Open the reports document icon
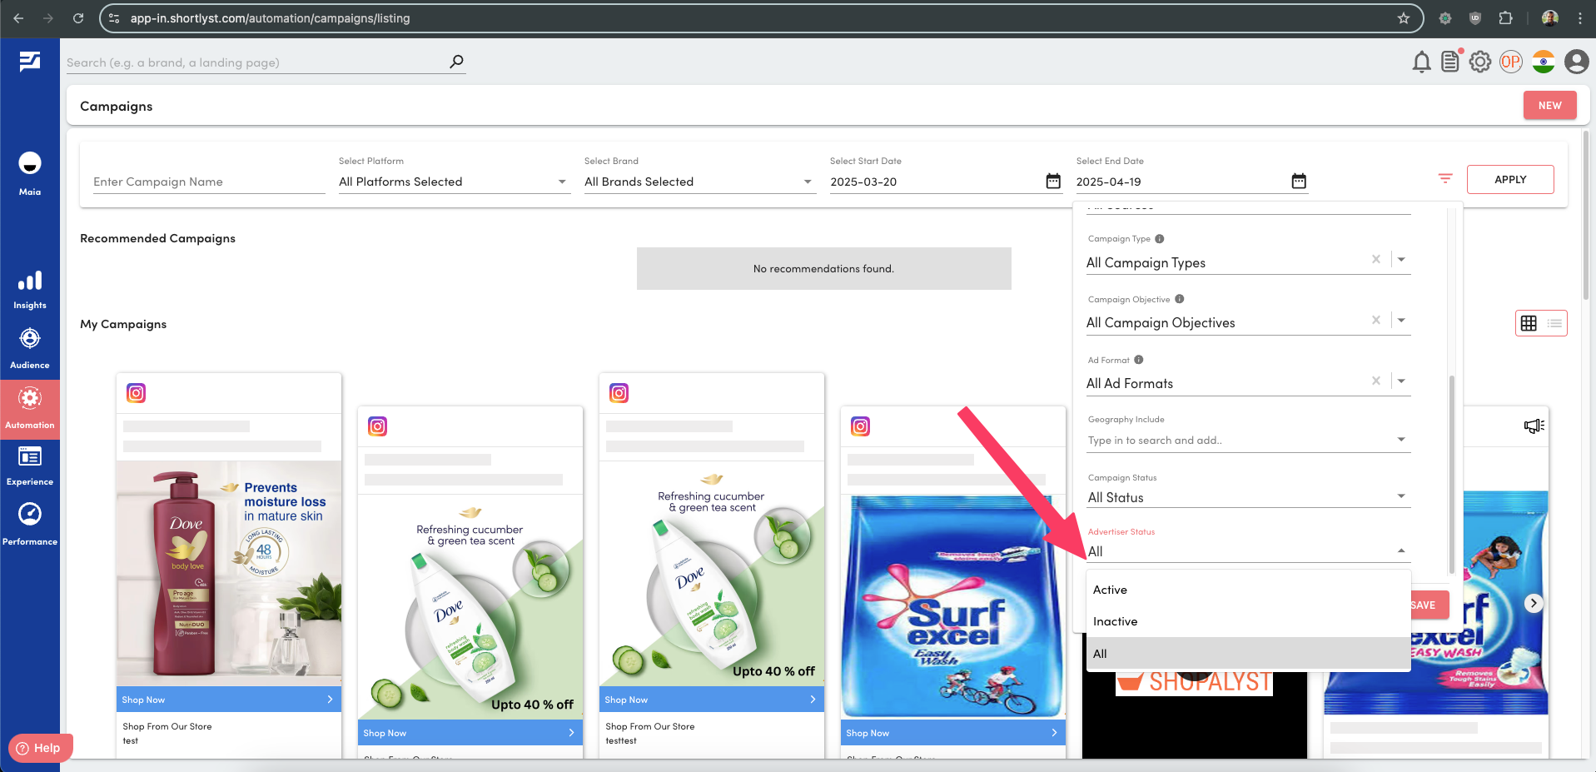Viewport: 1596px width, 772px height. (x=1451, y=62)
